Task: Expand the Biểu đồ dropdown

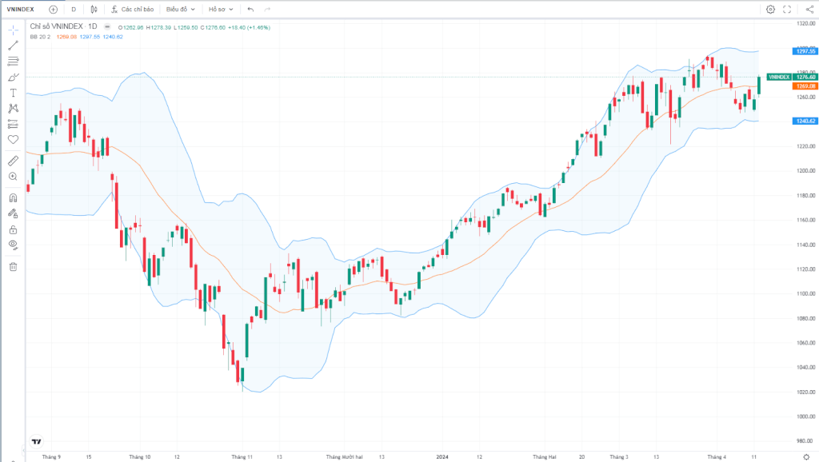Action: 180,10
